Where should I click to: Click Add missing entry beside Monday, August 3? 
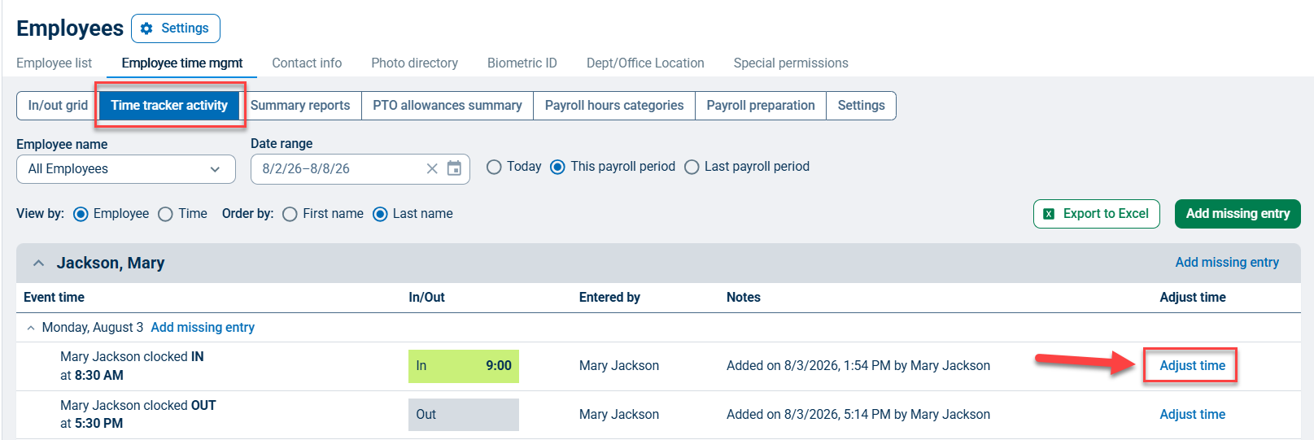[x=203, y=328]
